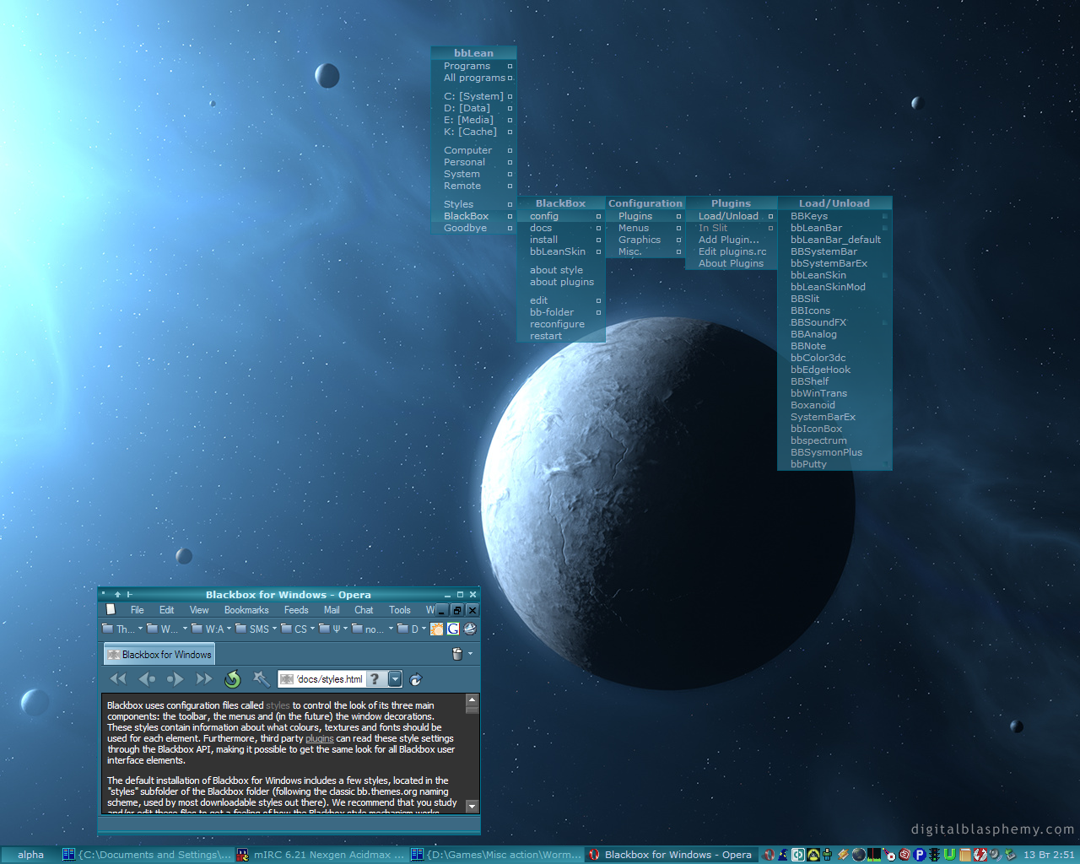Toggle loading of the bbPutty plugin
Viewport: 1080px width, 864px height.
(x=834, y=464)
